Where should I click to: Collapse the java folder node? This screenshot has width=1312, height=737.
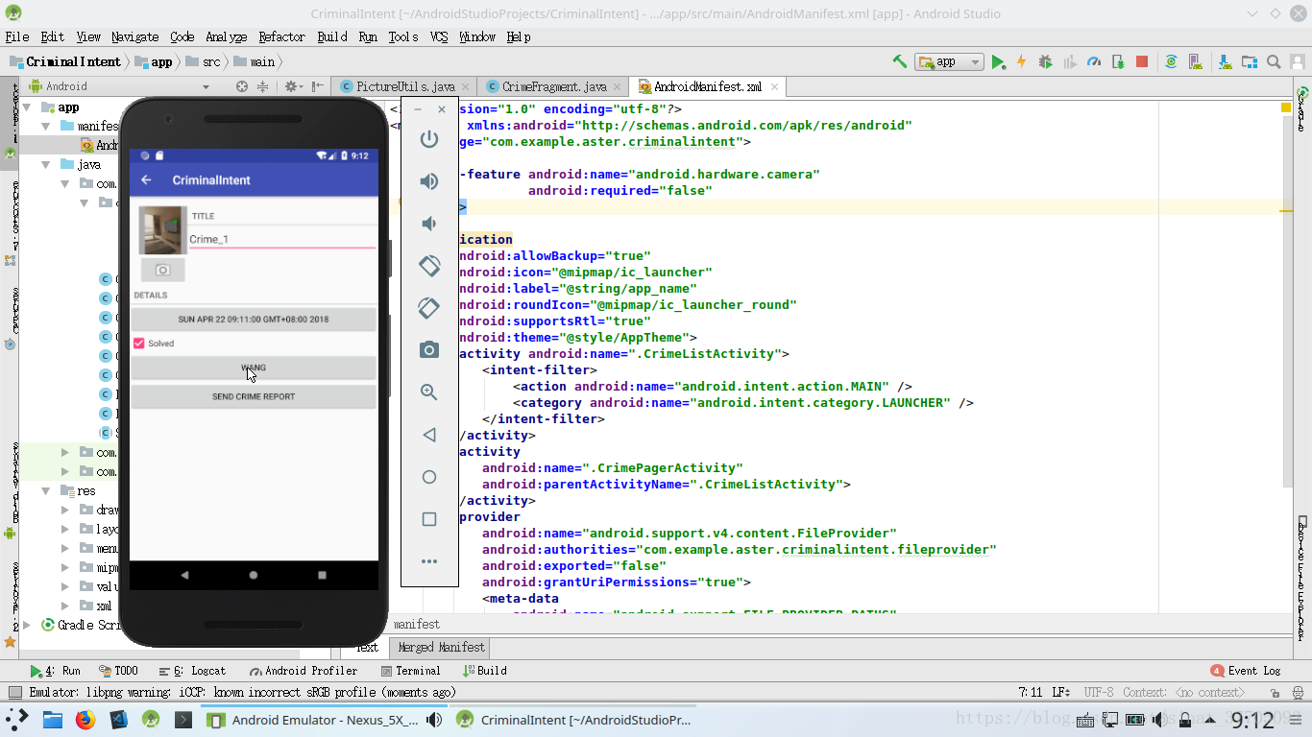coord(46,165)
